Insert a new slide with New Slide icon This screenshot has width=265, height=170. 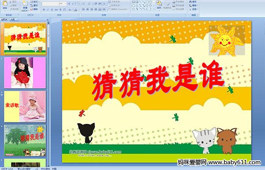[x=25, y=4]
